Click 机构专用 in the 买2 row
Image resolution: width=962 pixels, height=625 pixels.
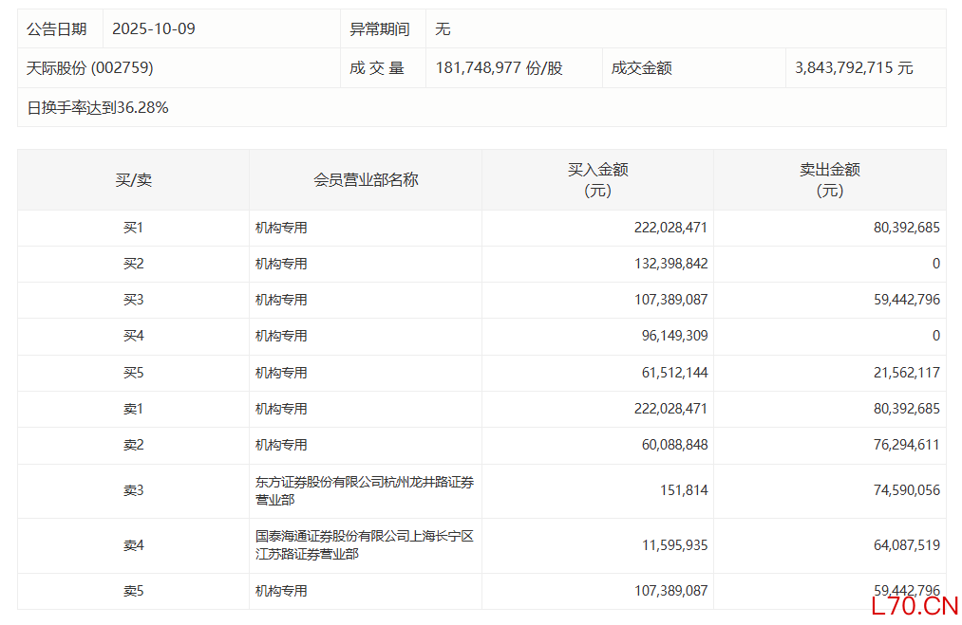click(x=281, y=264)
